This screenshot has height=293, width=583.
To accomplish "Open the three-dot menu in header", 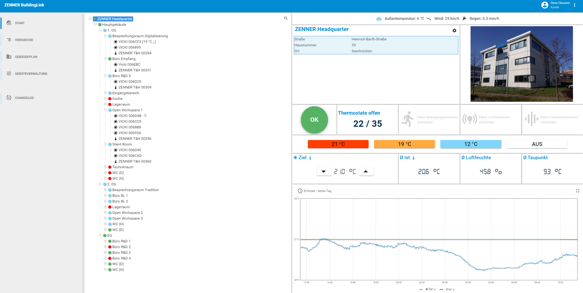I will [x=574, y=5].
